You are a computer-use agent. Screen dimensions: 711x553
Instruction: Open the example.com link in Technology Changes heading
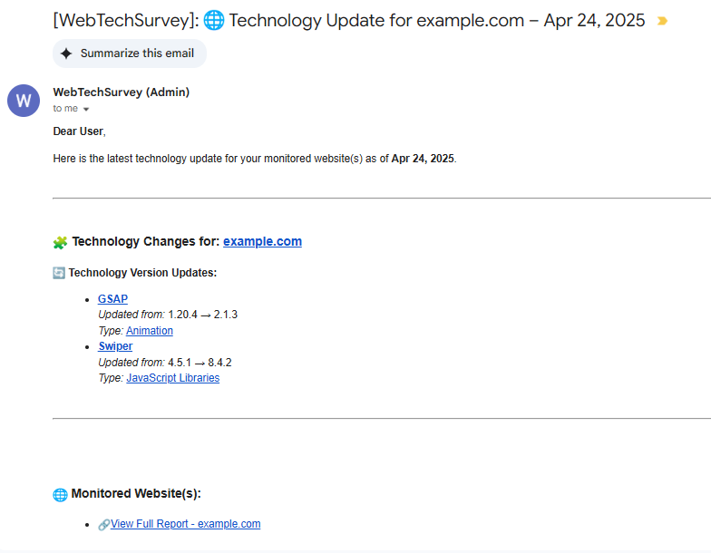click(262, 241)
